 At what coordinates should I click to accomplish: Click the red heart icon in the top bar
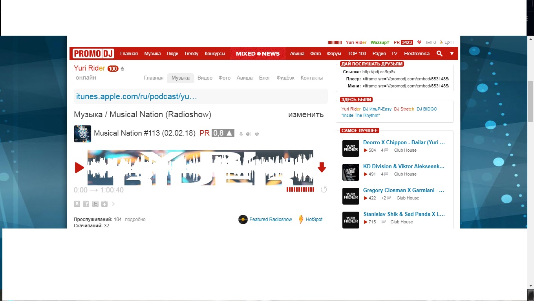[419, 42]
